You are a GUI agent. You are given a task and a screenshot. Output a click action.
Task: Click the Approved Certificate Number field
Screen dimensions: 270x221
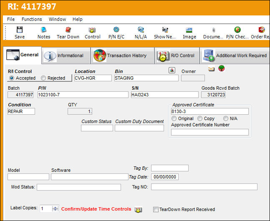[x=210, y=132]
